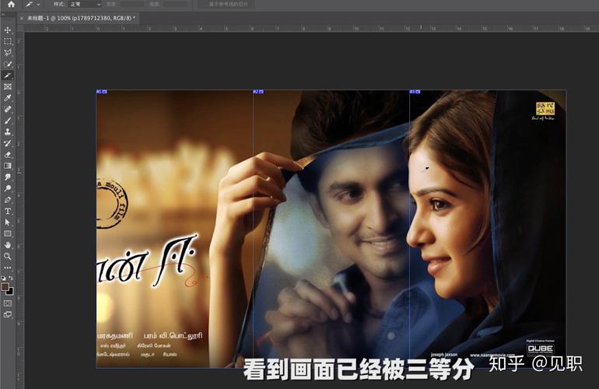Image resolution: width=599 pixels, height=389 pixels.
Task: Select the Move tool
Action: 8,30
